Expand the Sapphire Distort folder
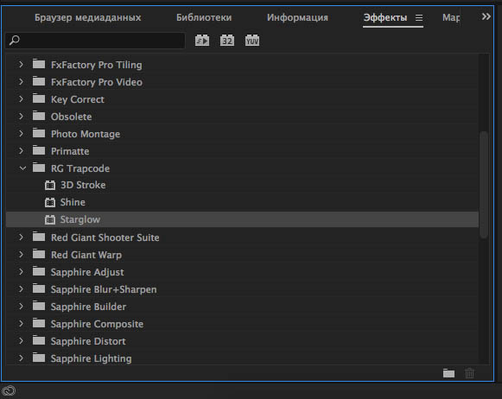The height and width of the screenshot is (399, 502). tap(21, 341)
